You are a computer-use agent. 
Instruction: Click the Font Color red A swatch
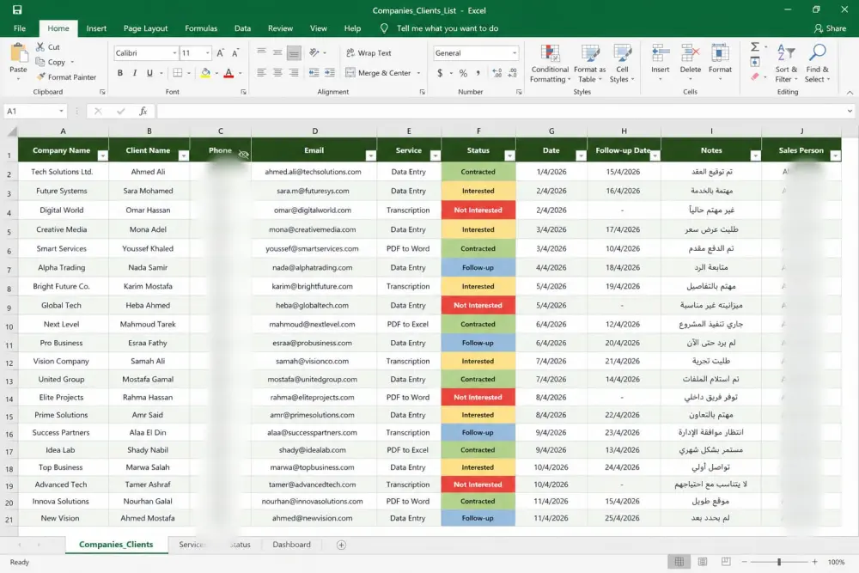(229, 73)
